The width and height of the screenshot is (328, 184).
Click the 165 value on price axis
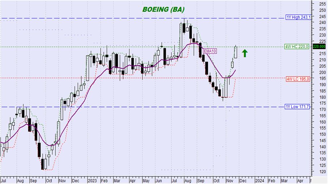[322, 116]
